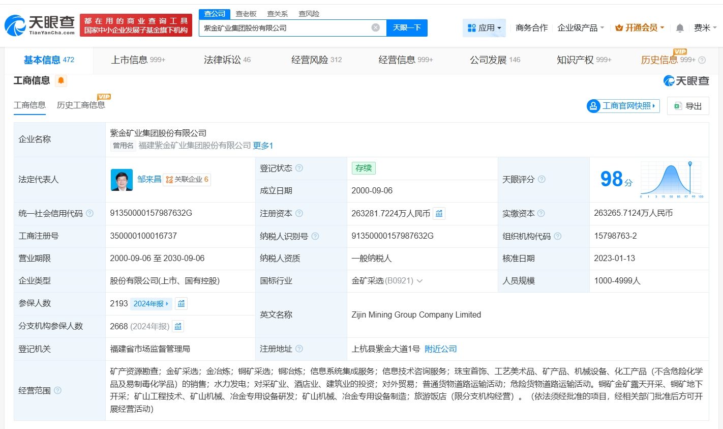Open the 开通会员 membership dropdown
723x429 pixels.
640,28
